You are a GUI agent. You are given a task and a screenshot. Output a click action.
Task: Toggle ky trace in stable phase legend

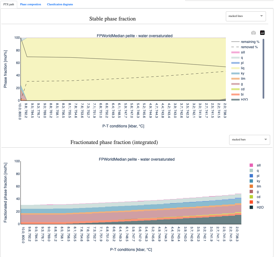[238, 73]
